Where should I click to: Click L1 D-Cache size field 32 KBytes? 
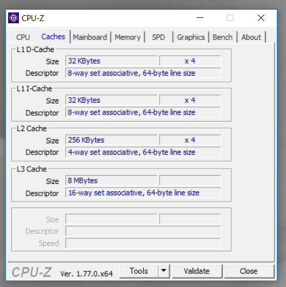pos(111,61)
